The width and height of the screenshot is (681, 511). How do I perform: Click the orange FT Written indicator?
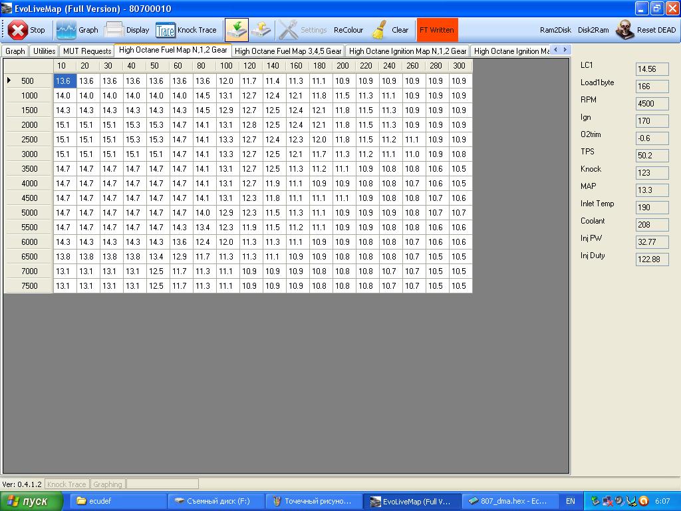click(437, 30)
